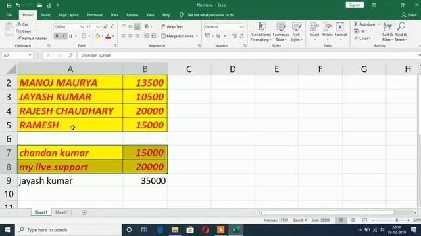Click the new sheet plus icon

tap(84, 212)
